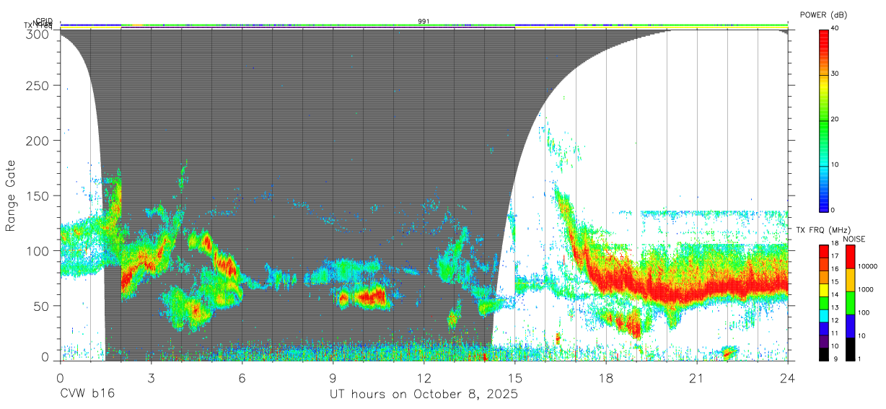The height and width of the screenshot is (409, 886).
Task: Click the yellow 14–15 MHz TX FRQ swatch
Action: 824,290
